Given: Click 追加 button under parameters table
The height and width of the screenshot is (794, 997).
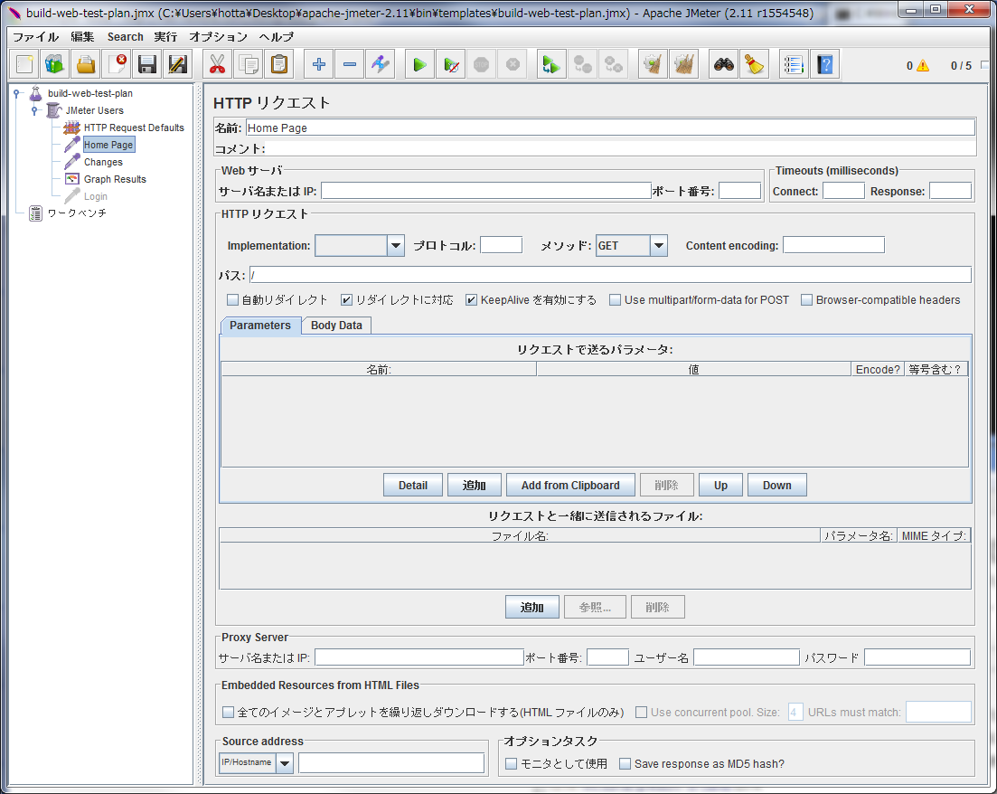Looking at the screenshot, I should (474, 485).
